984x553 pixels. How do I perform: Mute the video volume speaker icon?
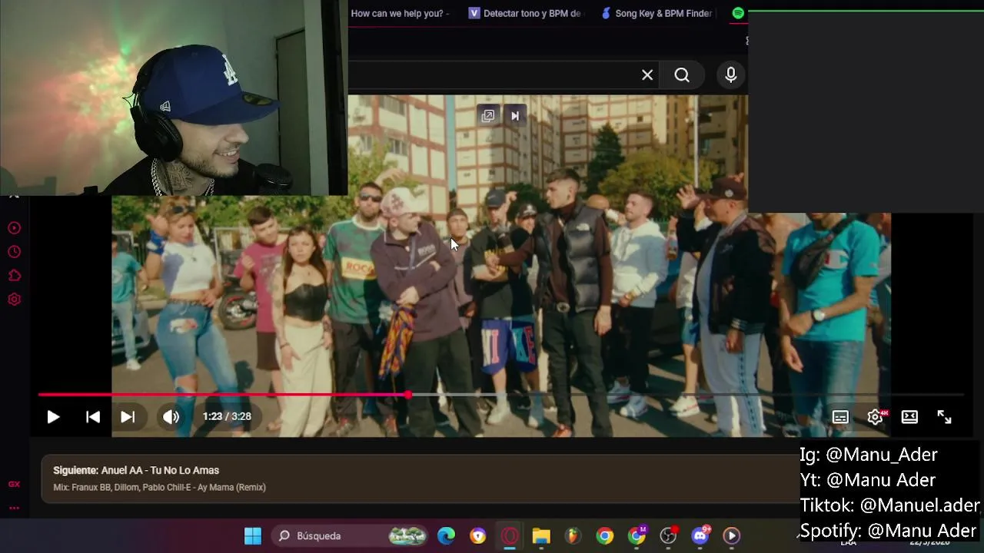(171, 417)
